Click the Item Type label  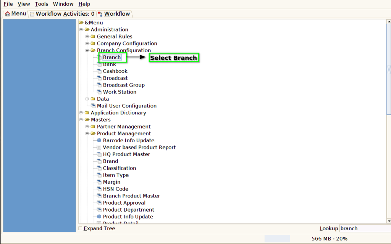[116, 175]
